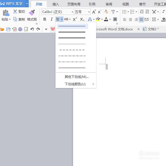Clear formatting with eraser A icon
166x166 pixels.
click(106, 12)
